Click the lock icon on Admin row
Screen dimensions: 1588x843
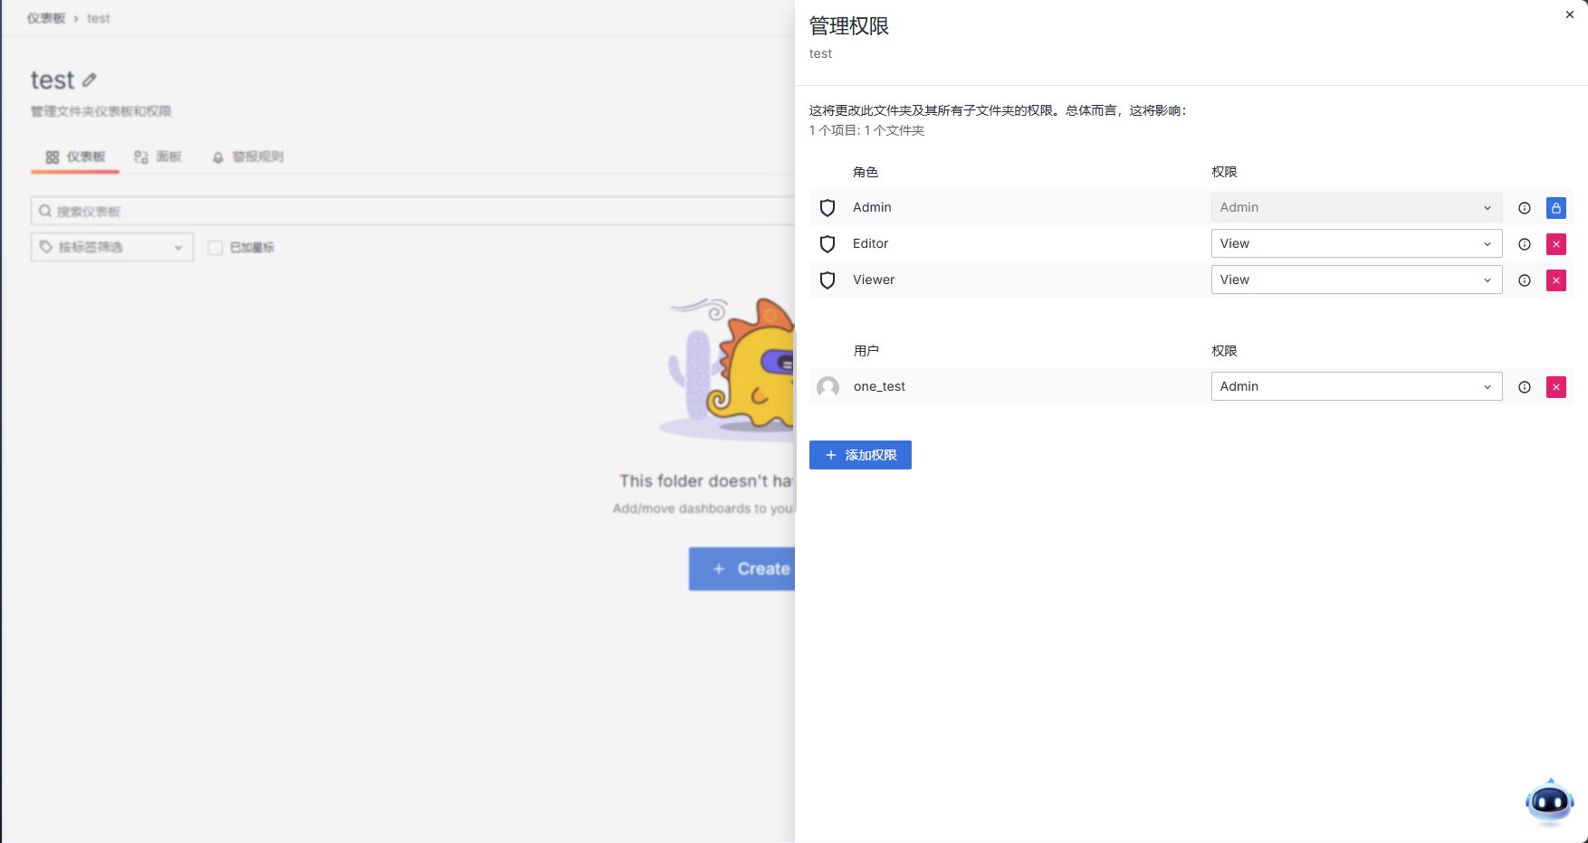[x=1555, y=208]
